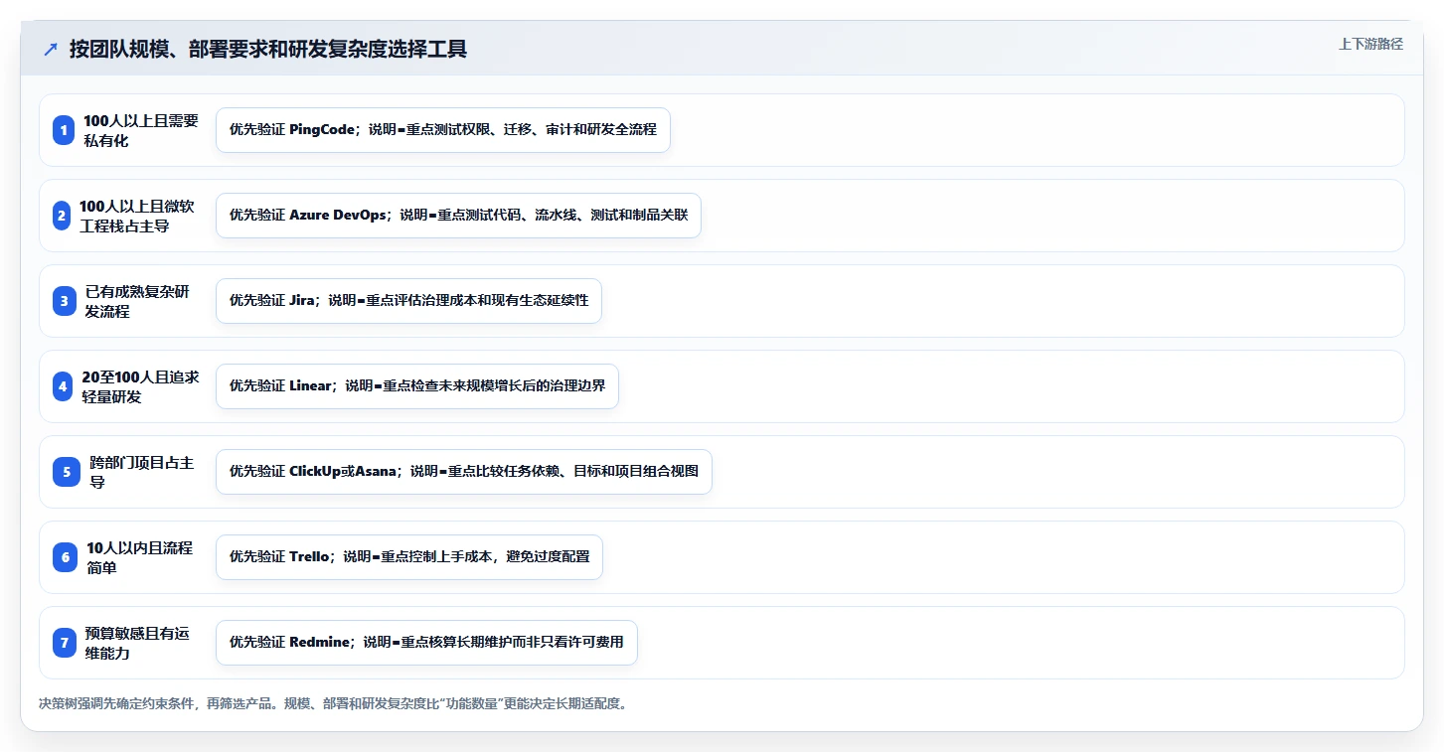This screenshot has width=1444, height=752.
Task: Select the condition 10人以内且流程简单
Action: pos(140,557)
